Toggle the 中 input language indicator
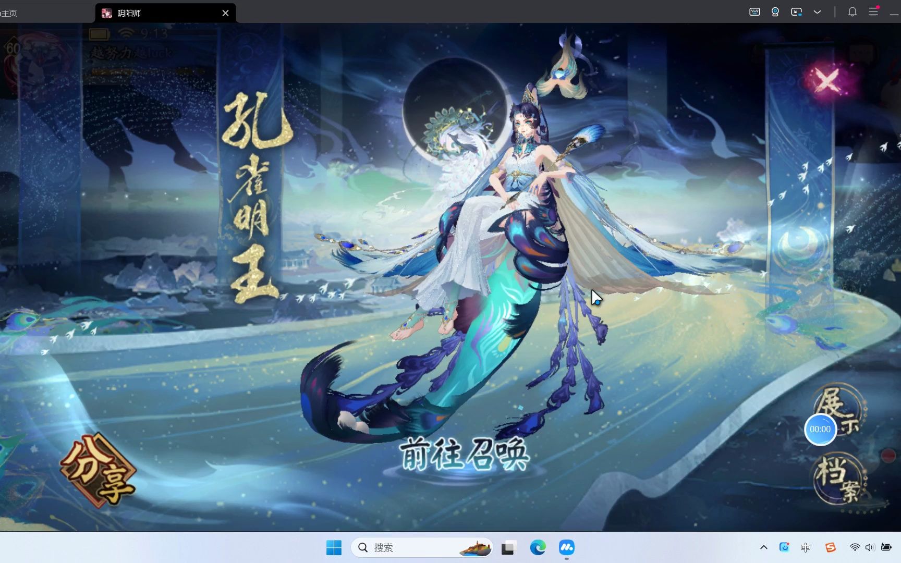The width and height of the screenshot is (901, 563). [806, 547]
